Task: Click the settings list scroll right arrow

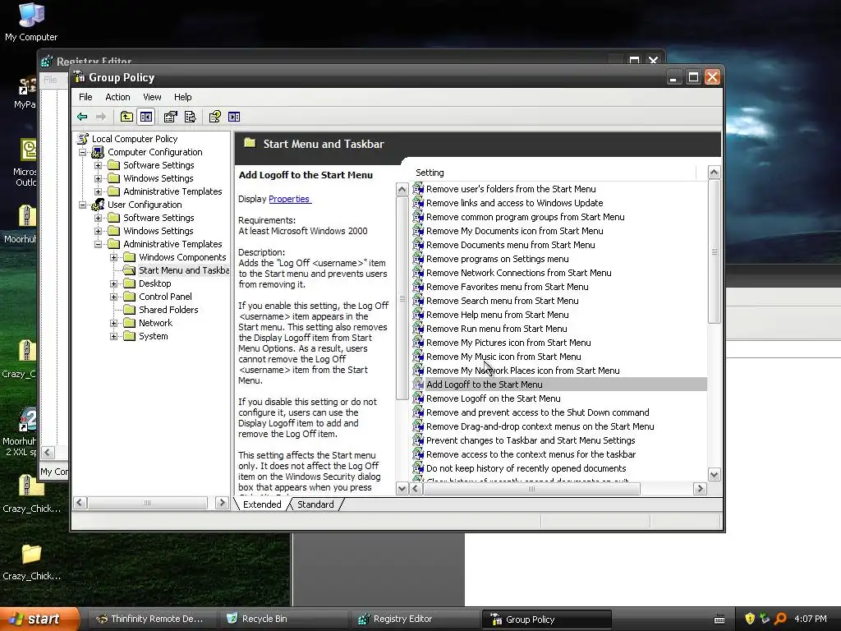Action: [700, 489]
